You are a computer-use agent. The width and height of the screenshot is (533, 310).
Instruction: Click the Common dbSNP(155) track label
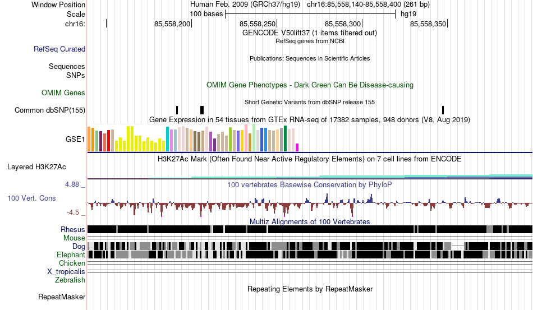point(50,110)
